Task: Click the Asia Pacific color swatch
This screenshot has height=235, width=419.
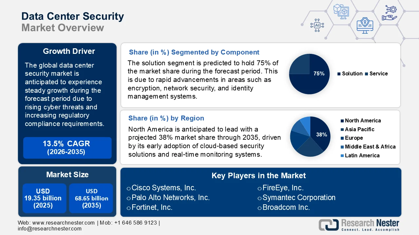Action: [341, 129]
